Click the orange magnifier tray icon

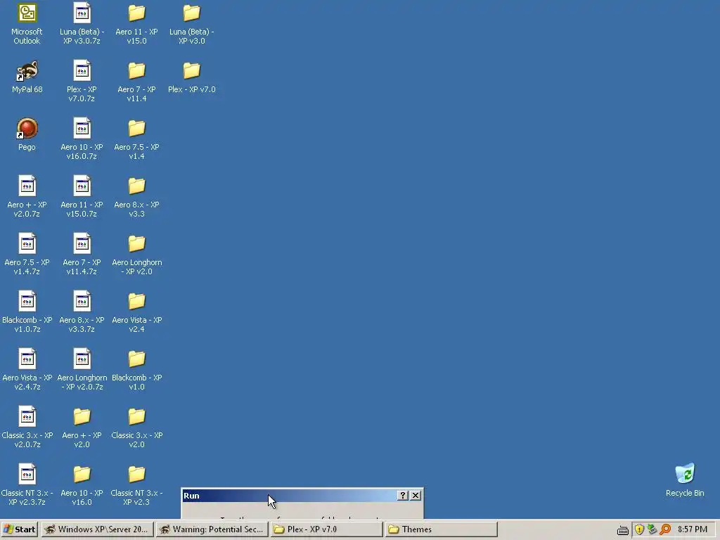coord(665,529)
